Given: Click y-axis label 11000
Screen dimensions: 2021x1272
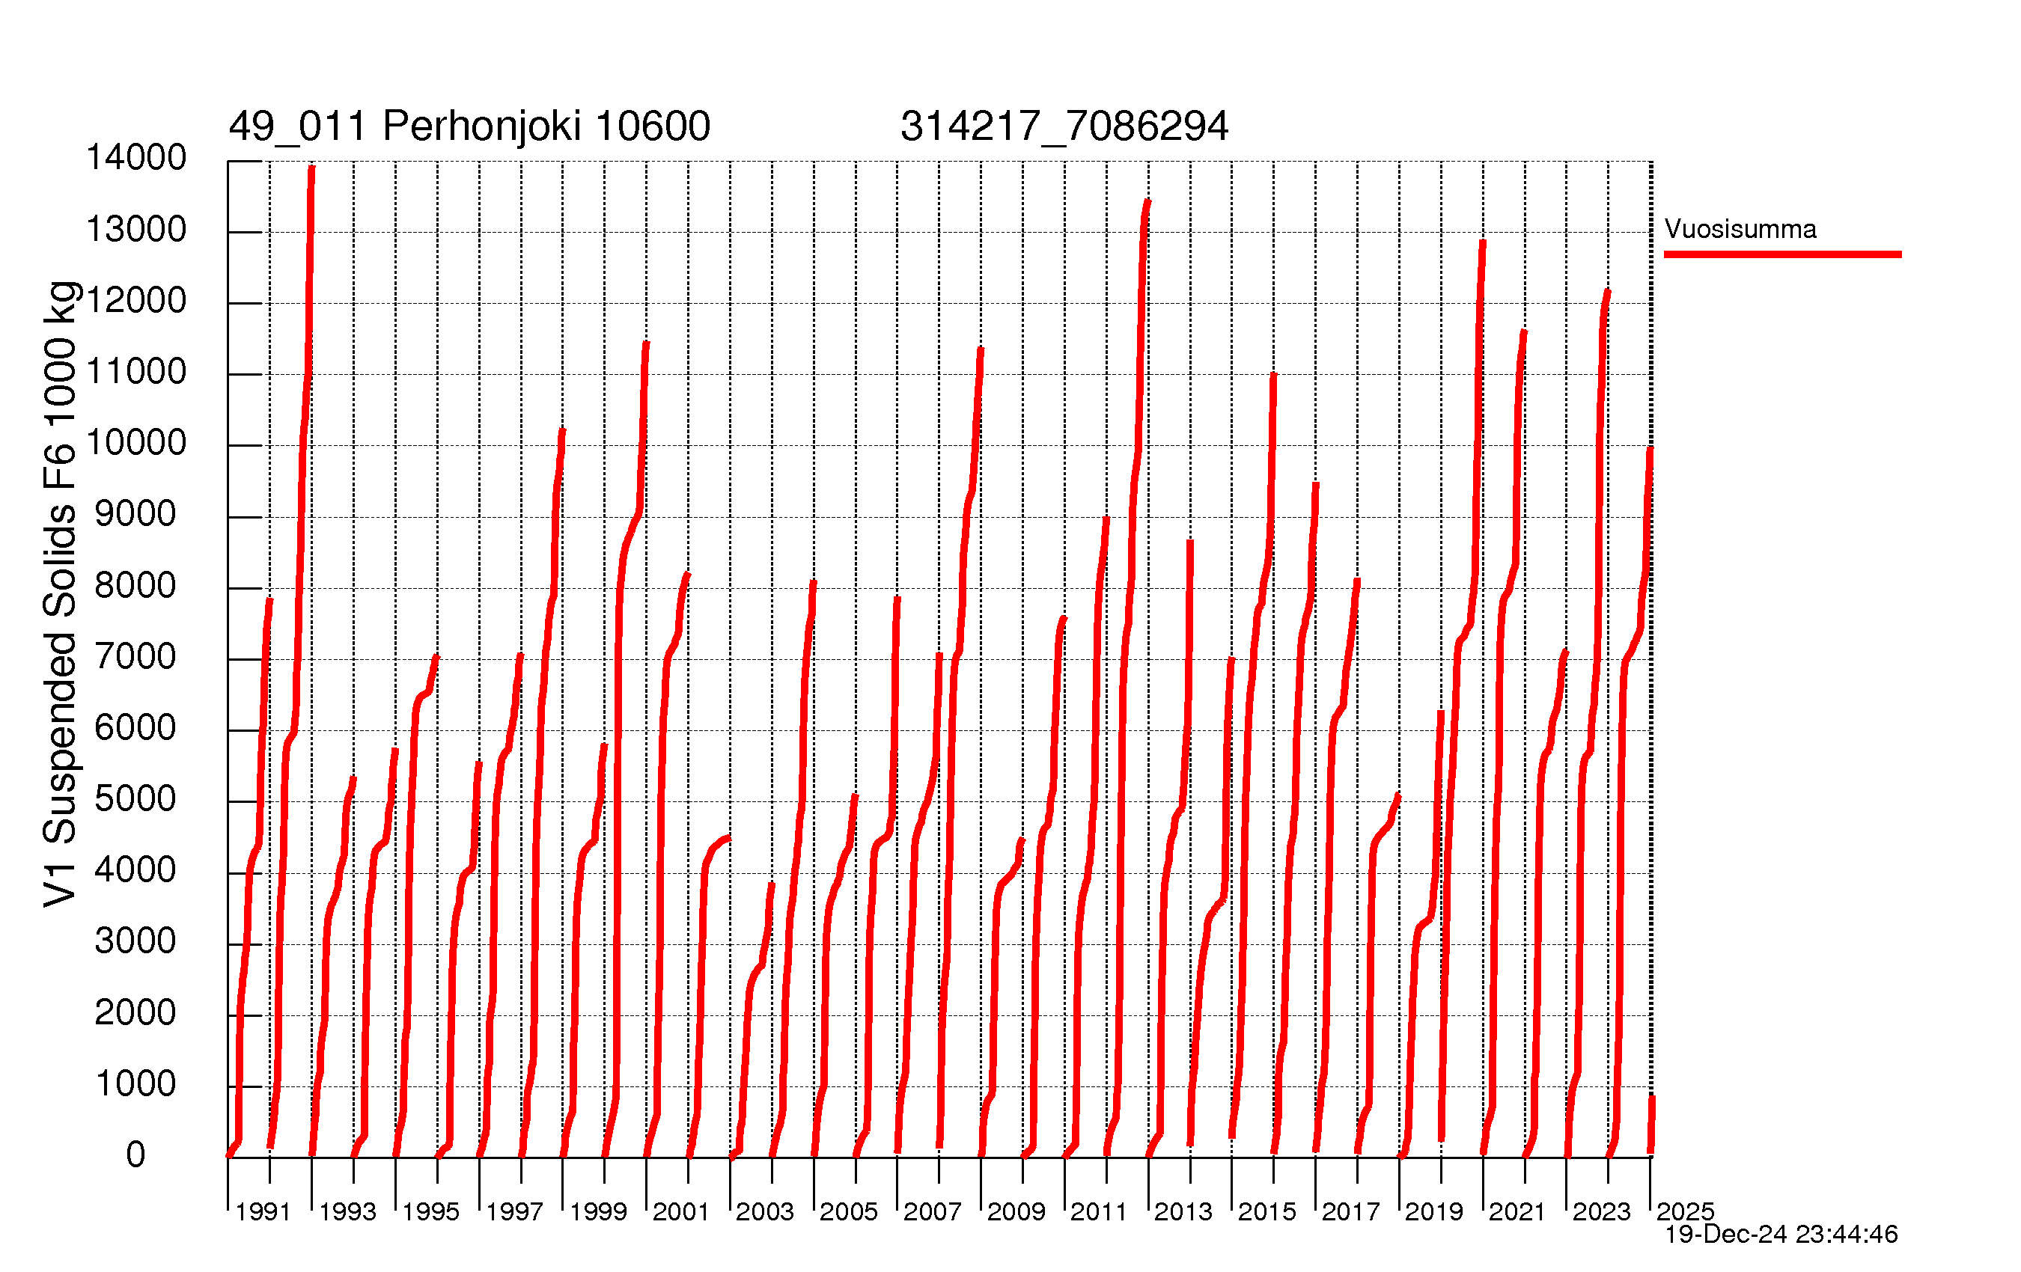Looking at the screenshot, I should 136,372.
